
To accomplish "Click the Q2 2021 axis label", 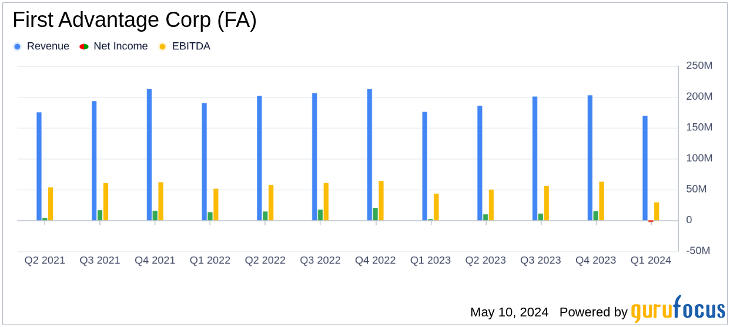I will point(45,260).
